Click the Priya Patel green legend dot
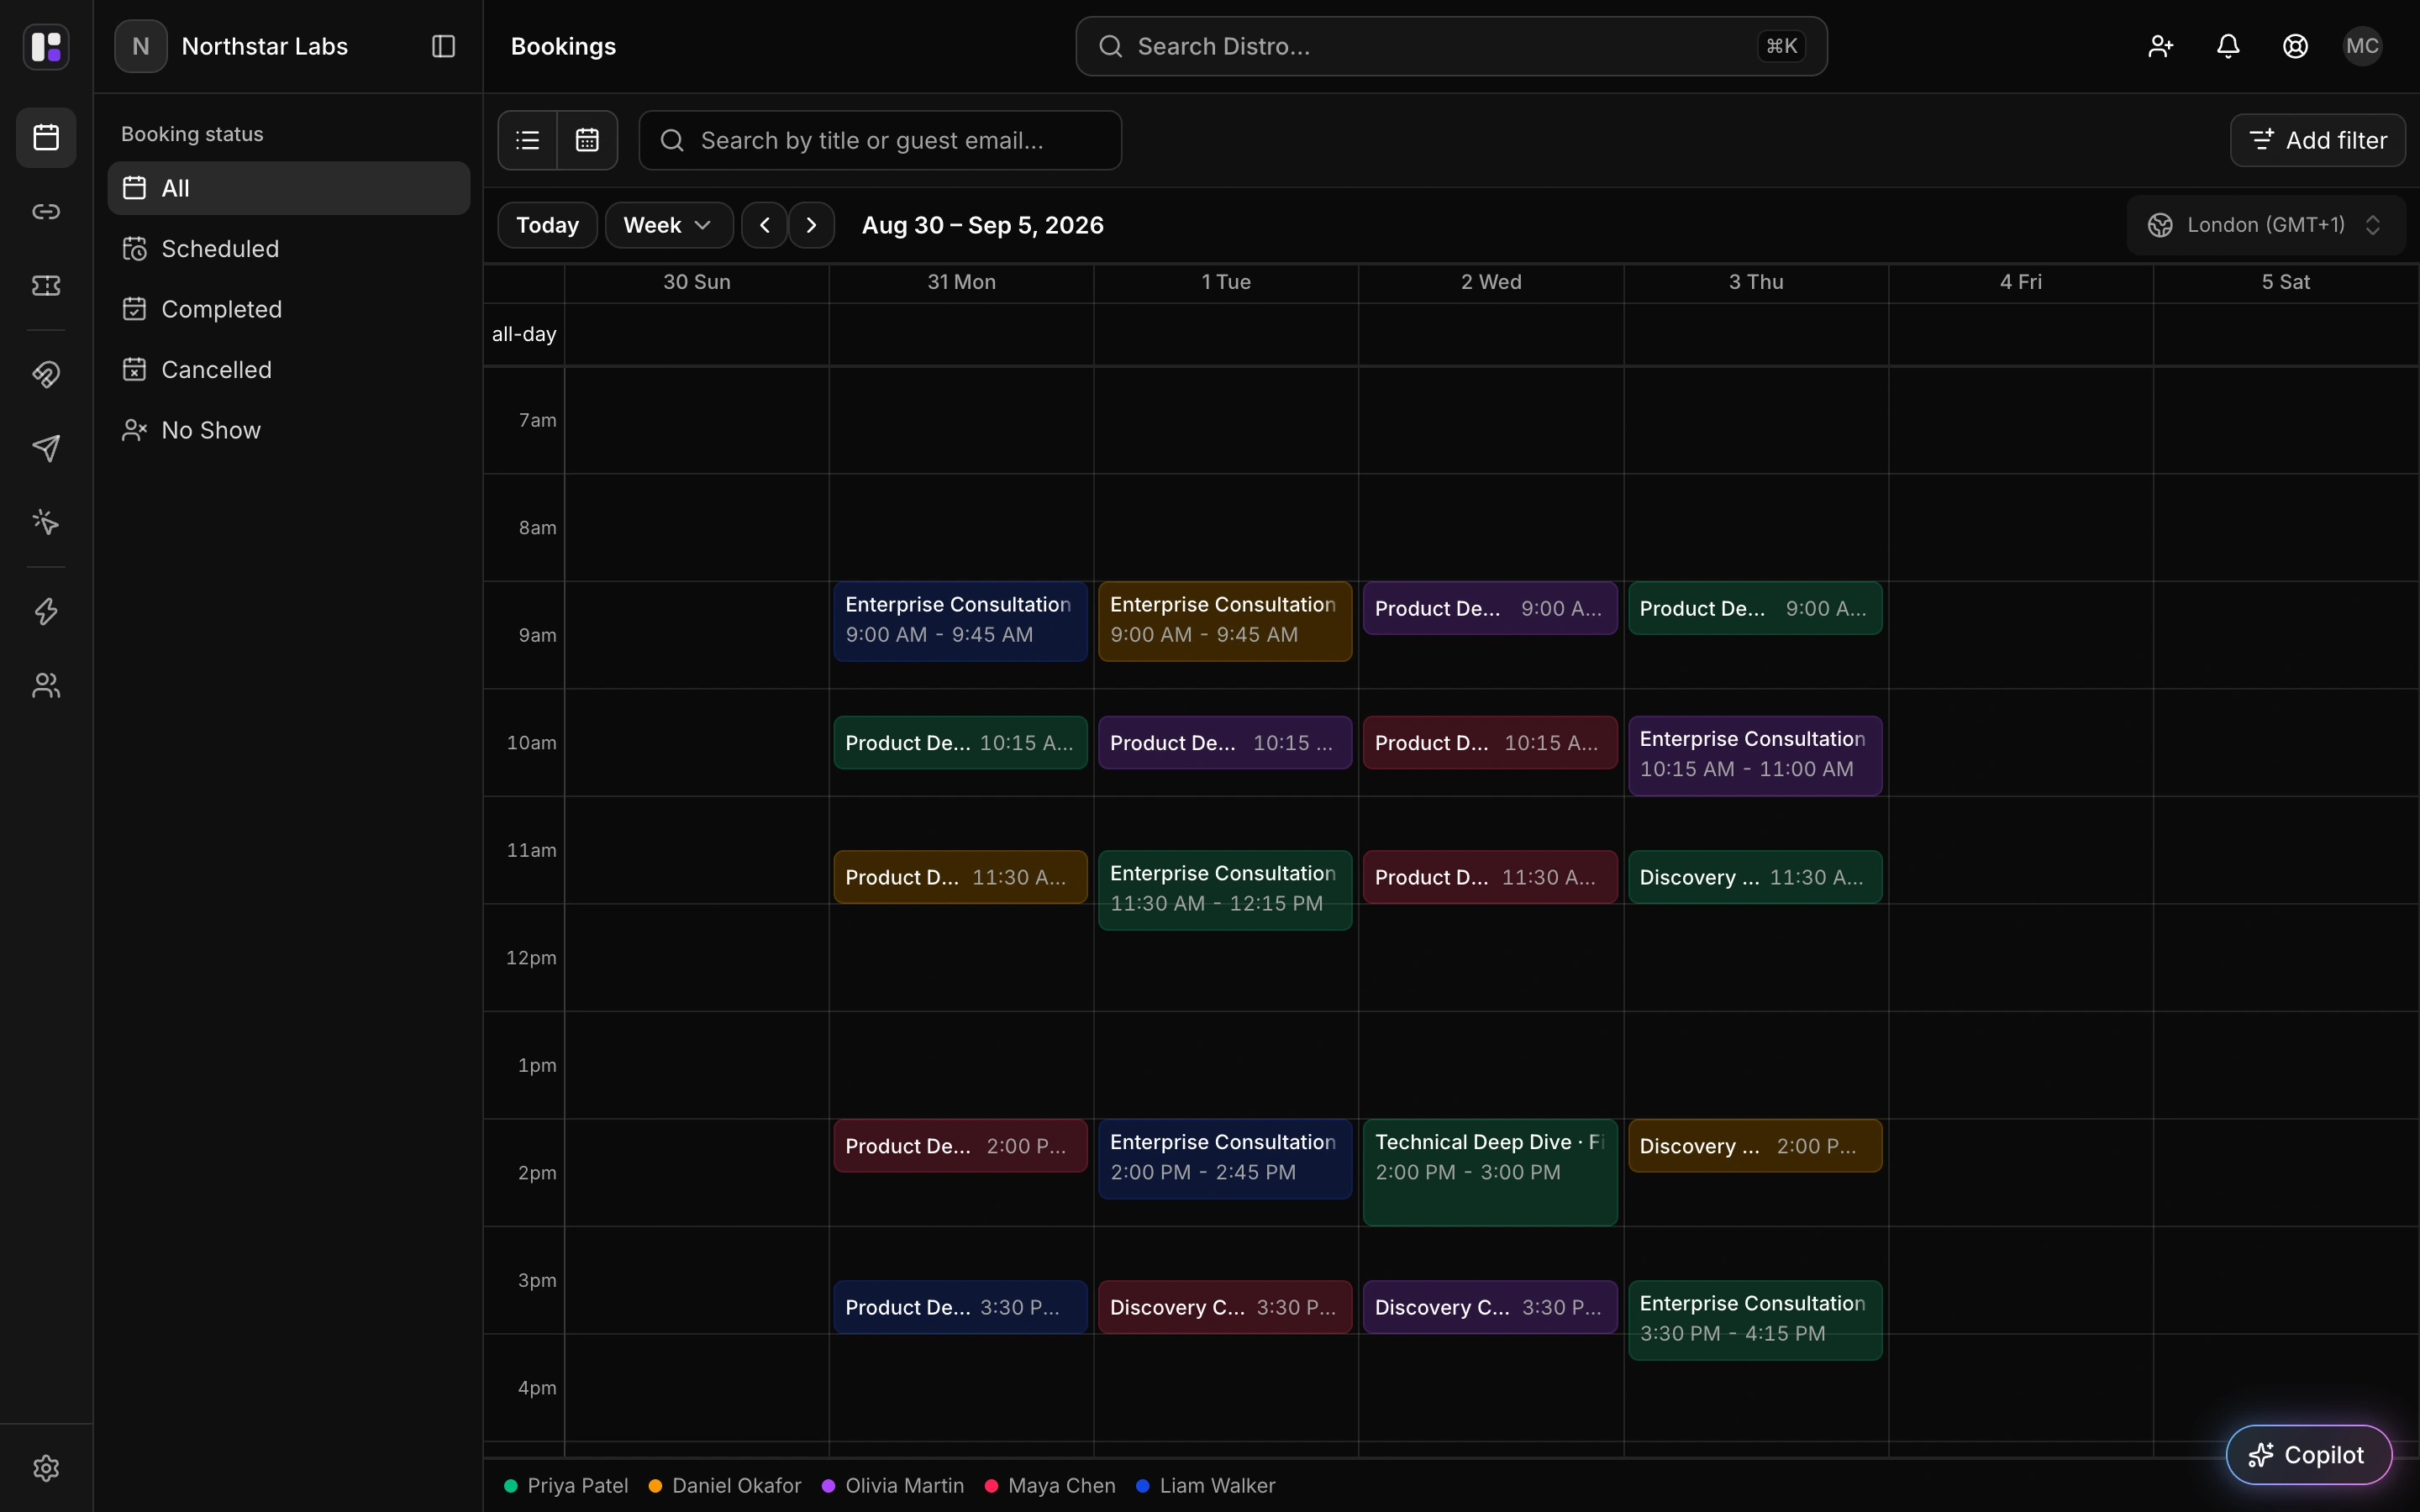Image resolution: width=2420 pixels, height=1512 pixels. tap(511, 1486)
